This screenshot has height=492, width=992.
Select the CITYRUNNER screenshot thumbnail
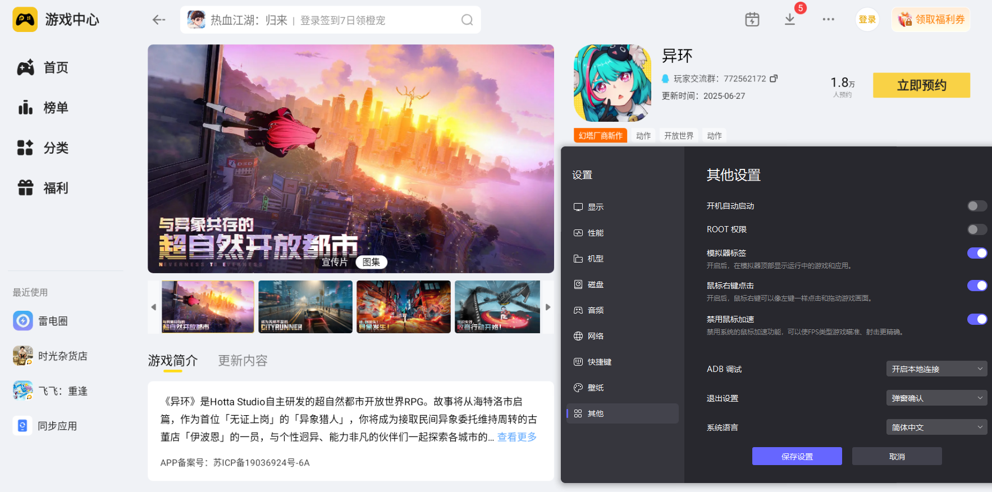click(x=305, y=307)
